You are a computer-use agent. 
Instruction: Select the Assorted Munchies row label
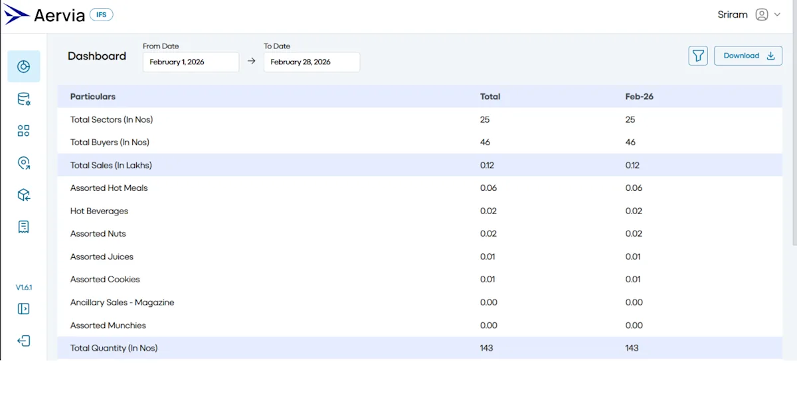pos(108,325)
